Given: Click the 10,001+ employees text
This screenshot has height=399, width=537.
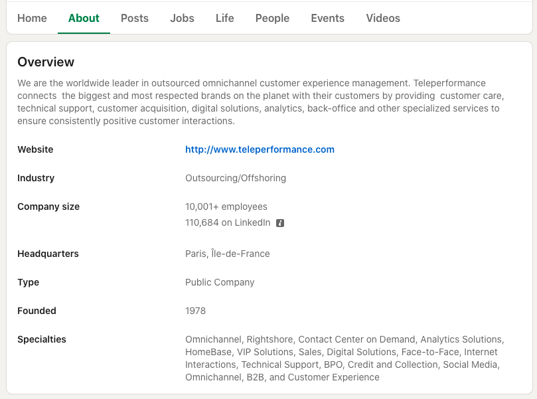Looking at the screenshot, I should (226, 206).
